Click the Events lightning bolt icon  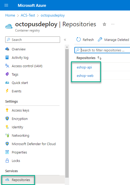pyautogui.click(x=7, y=91)
